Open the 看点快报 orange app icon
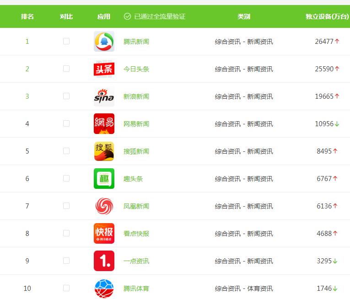The width and height of the screenshot is (350, 299). tap(104, 234)
